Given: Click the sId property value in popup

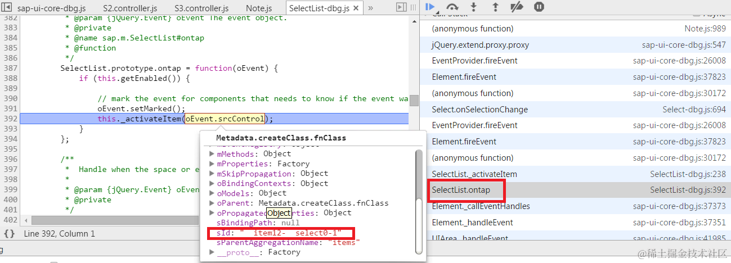Looking at the screenshot, I should tap(291, 233).
